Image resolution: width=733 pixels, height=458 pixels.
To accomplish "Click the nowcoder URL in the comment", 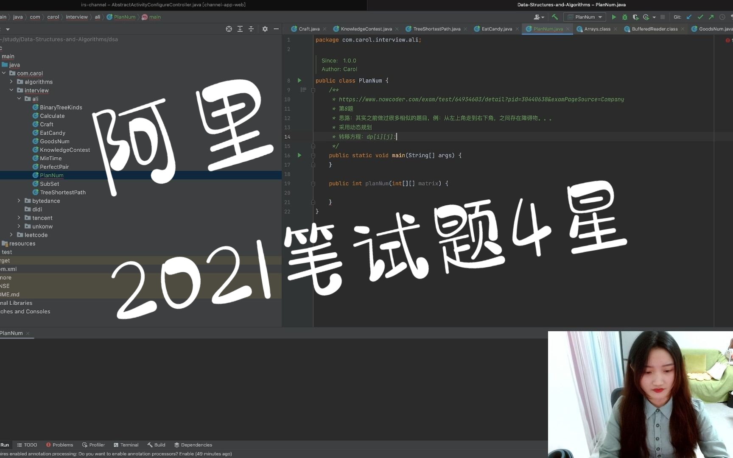I will coord(481,99).
